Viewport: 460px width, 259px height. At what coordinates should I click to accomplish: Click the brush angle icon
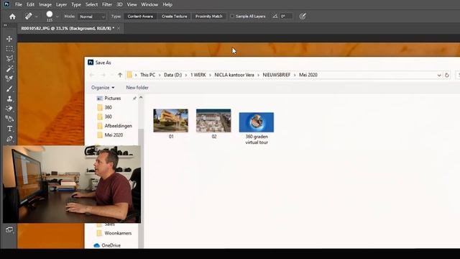[275, 17]
